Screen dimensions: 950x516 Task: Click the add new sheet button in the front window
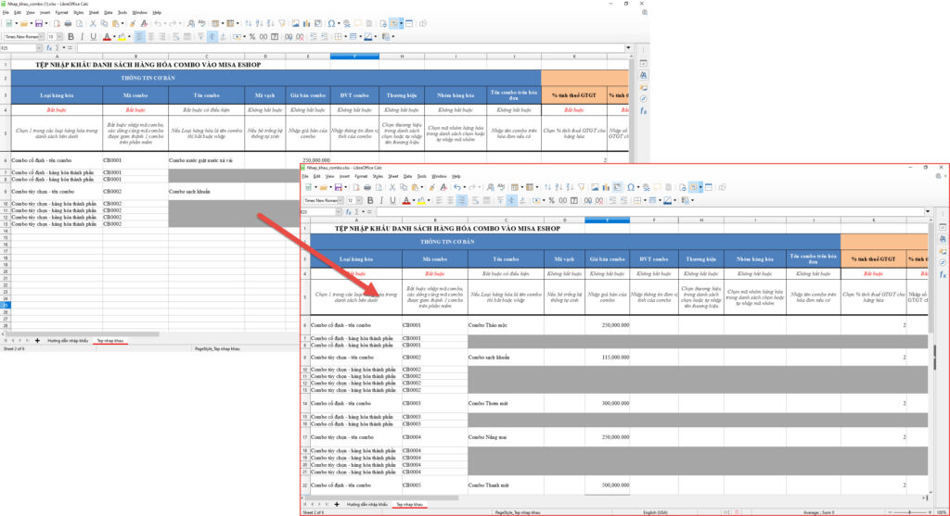(336, 504)
